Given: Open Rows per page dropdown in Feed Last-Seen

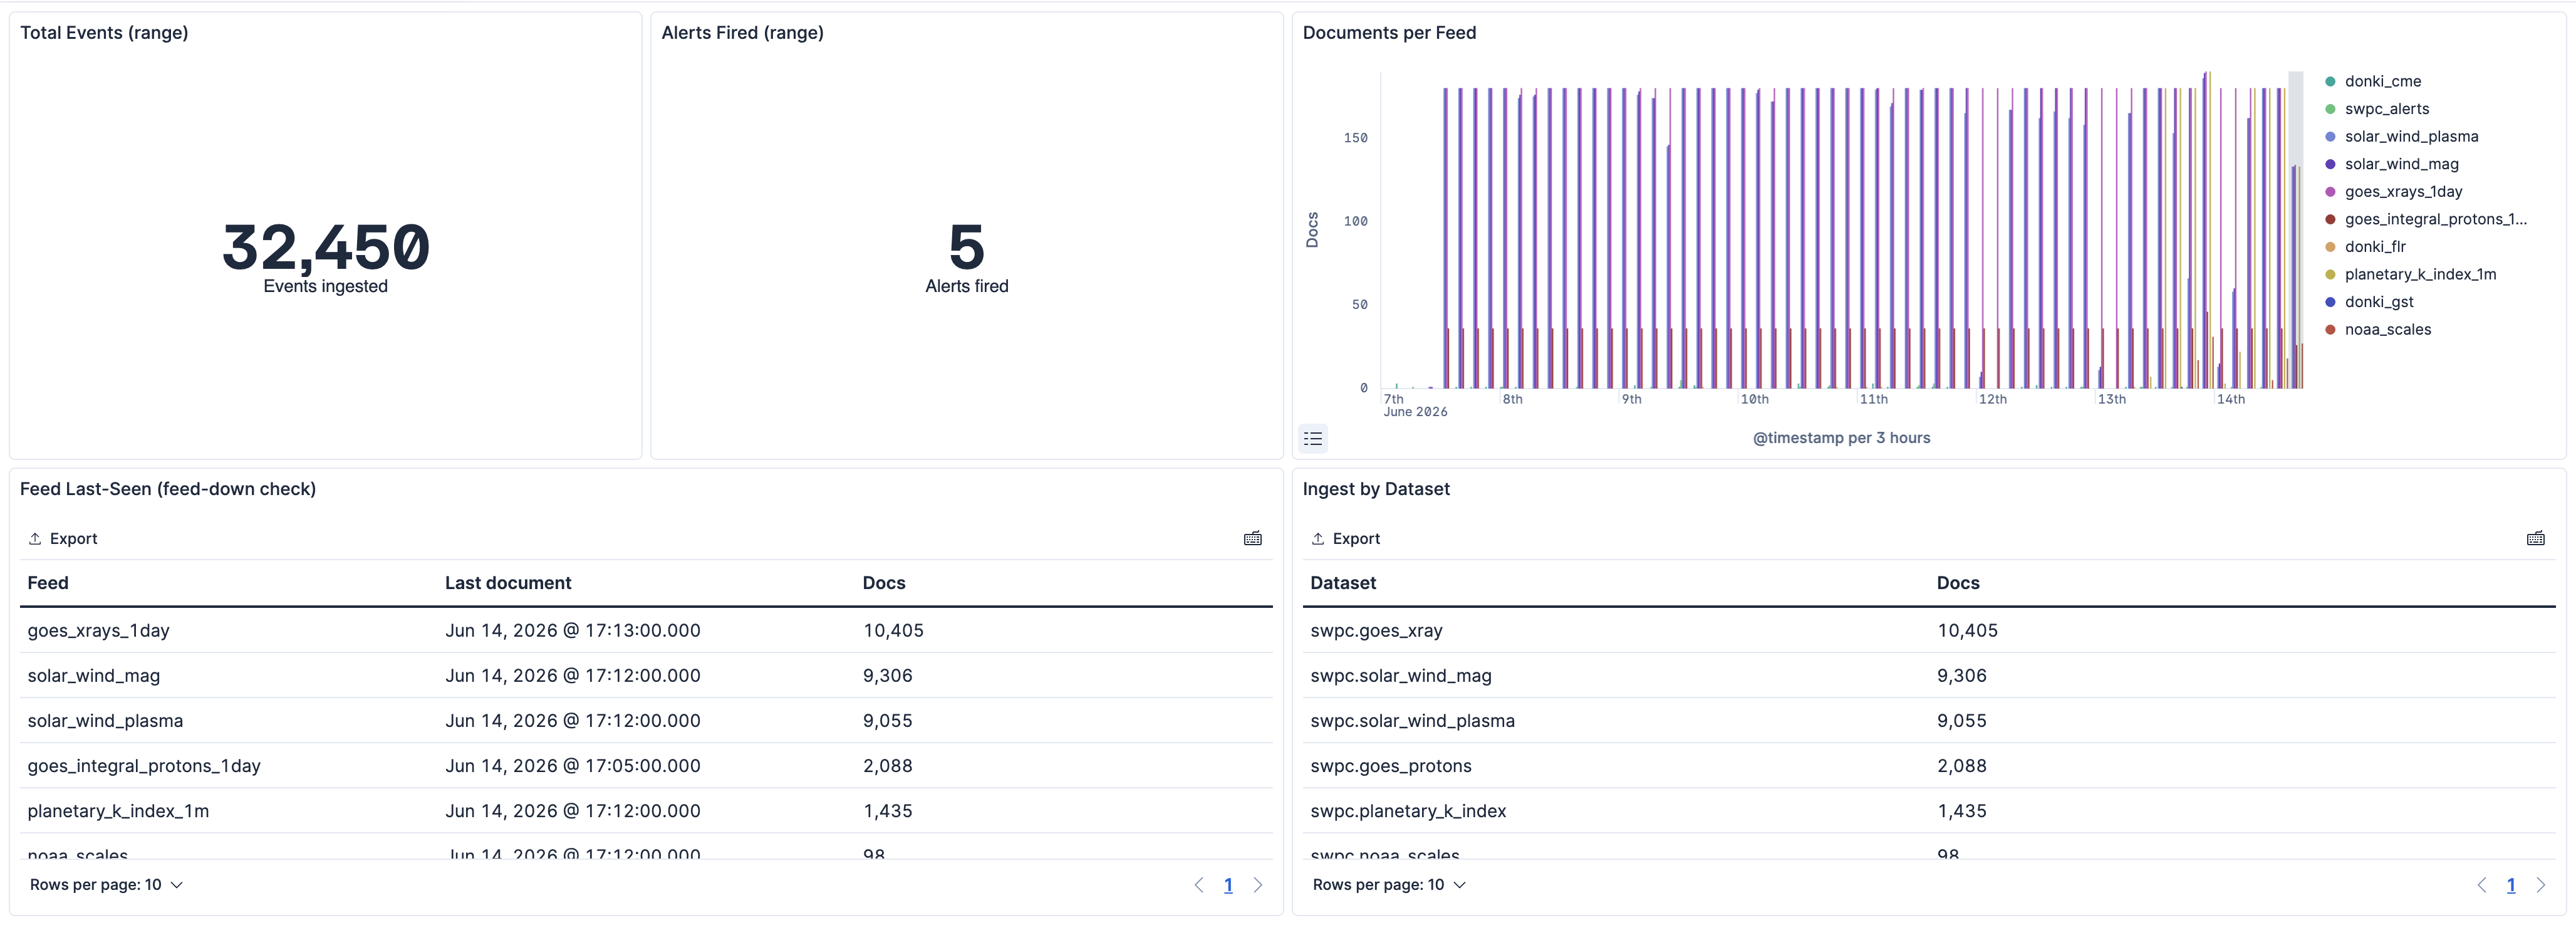Looking at the screenshot, I should tap(106, 885).
